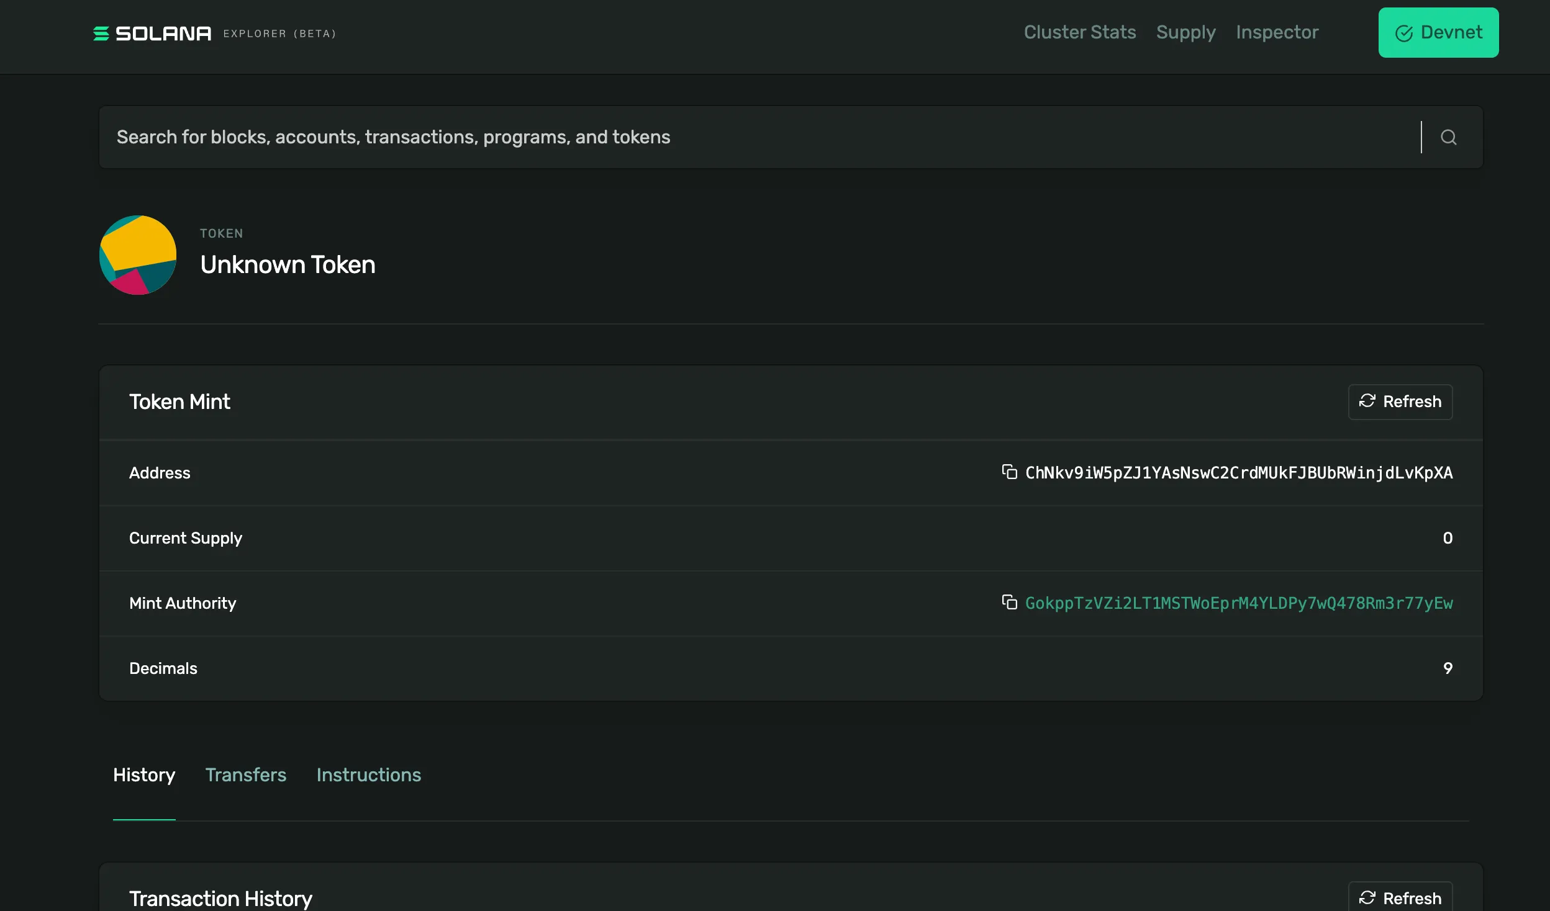The image size is (1550, 911).
Task: Click the EXPLORER (BETA) text
Action: 279,34
